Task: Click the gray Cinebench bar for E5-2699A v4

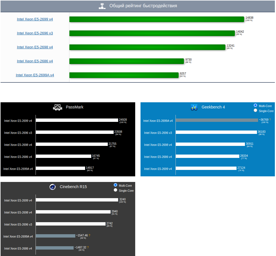Action: point(55,236)
